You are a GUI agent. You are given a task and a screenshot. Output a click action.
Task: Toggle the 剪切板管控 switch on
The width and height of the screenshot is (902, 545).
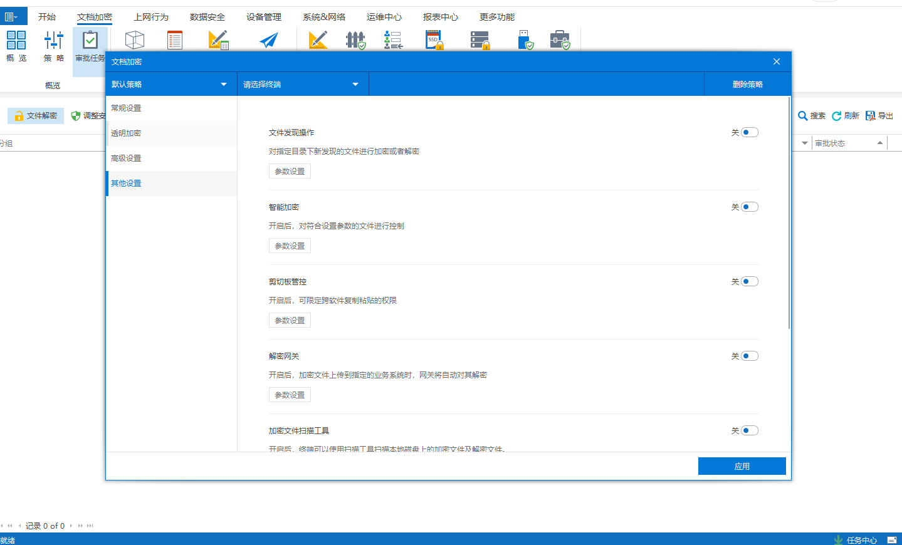point(749,281)
